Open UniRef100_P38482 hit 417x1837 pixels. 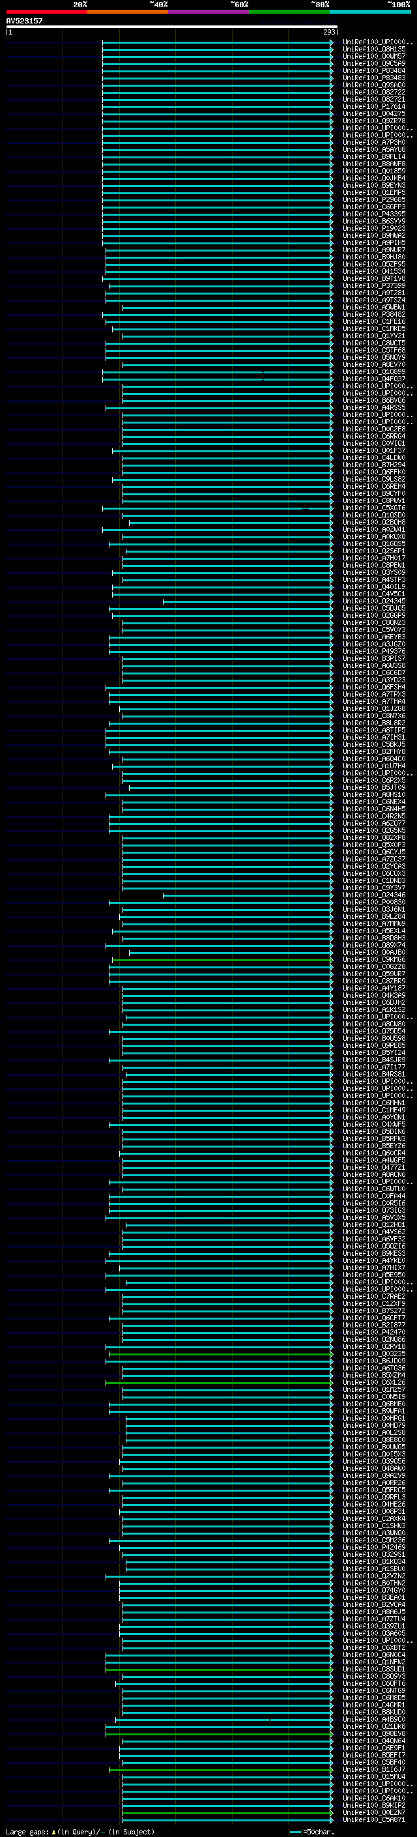click(x=373, y=315)
